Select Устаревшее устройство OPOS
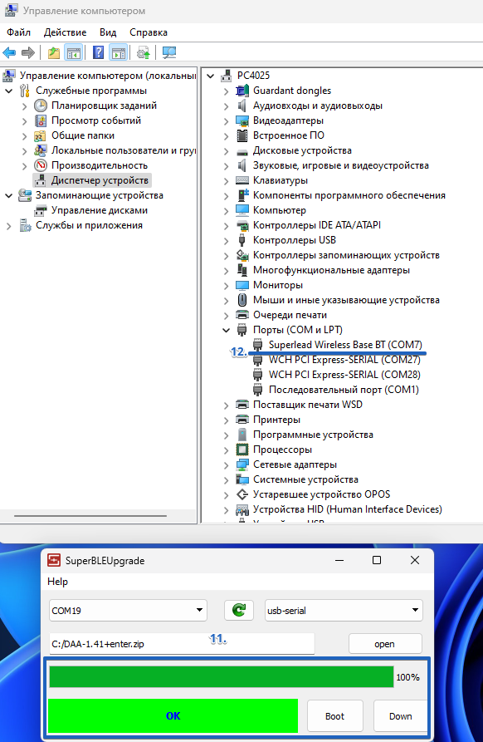The image size is (483, 742). (321, 494)
